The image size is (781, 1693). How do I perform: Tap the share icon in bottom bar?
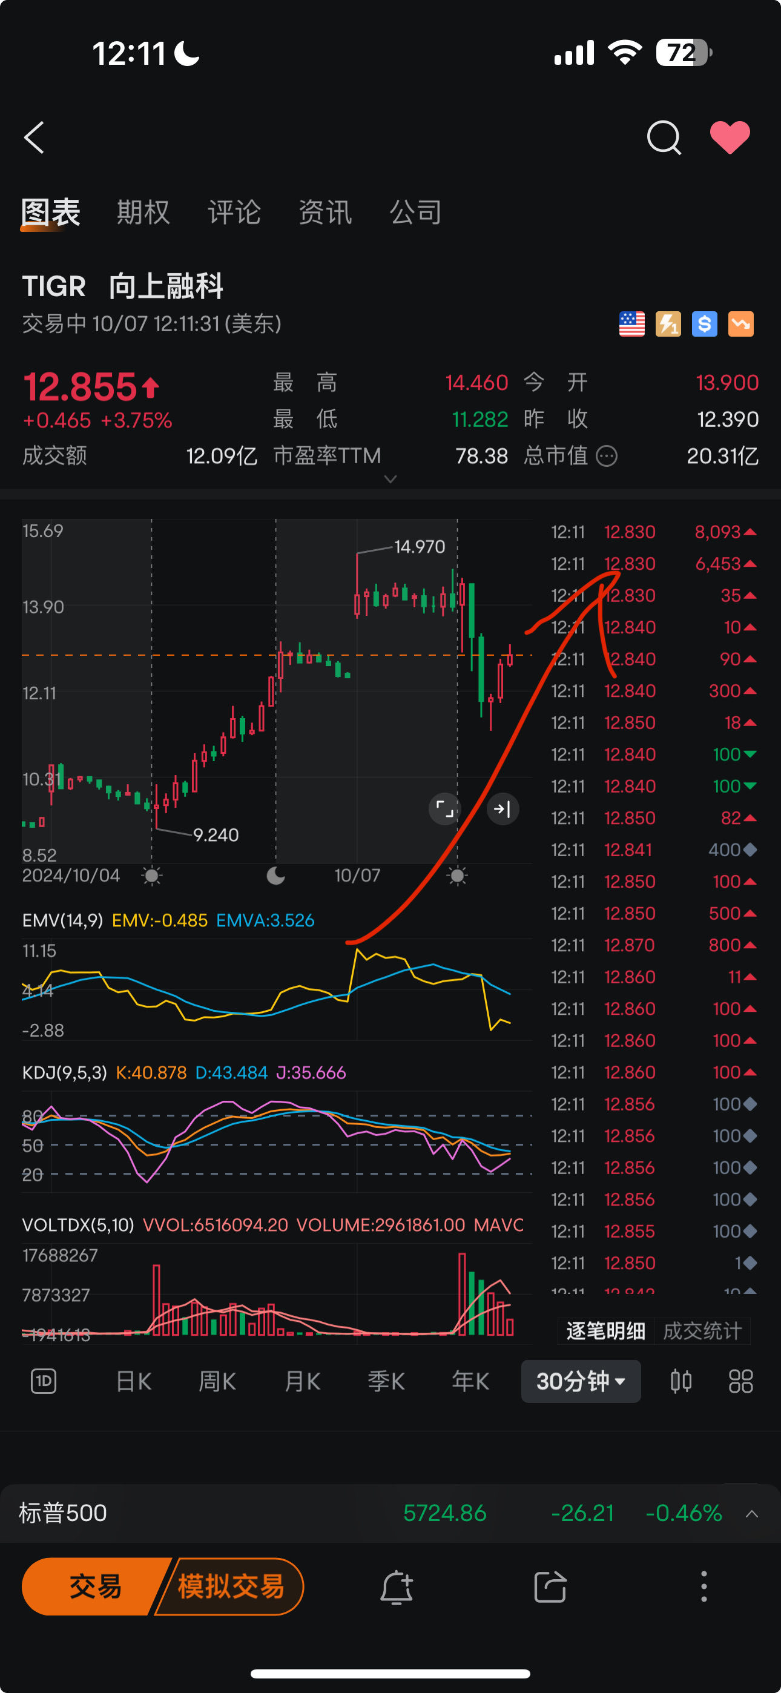point(550,1586)
